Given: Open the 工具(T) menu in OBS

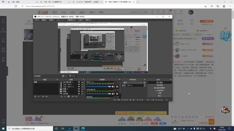Looking at the screenshot, I should [x=81, y=20].
